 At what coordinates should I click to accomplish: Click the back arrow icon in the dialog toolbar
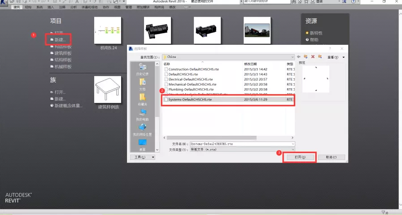tap(299, 56)
